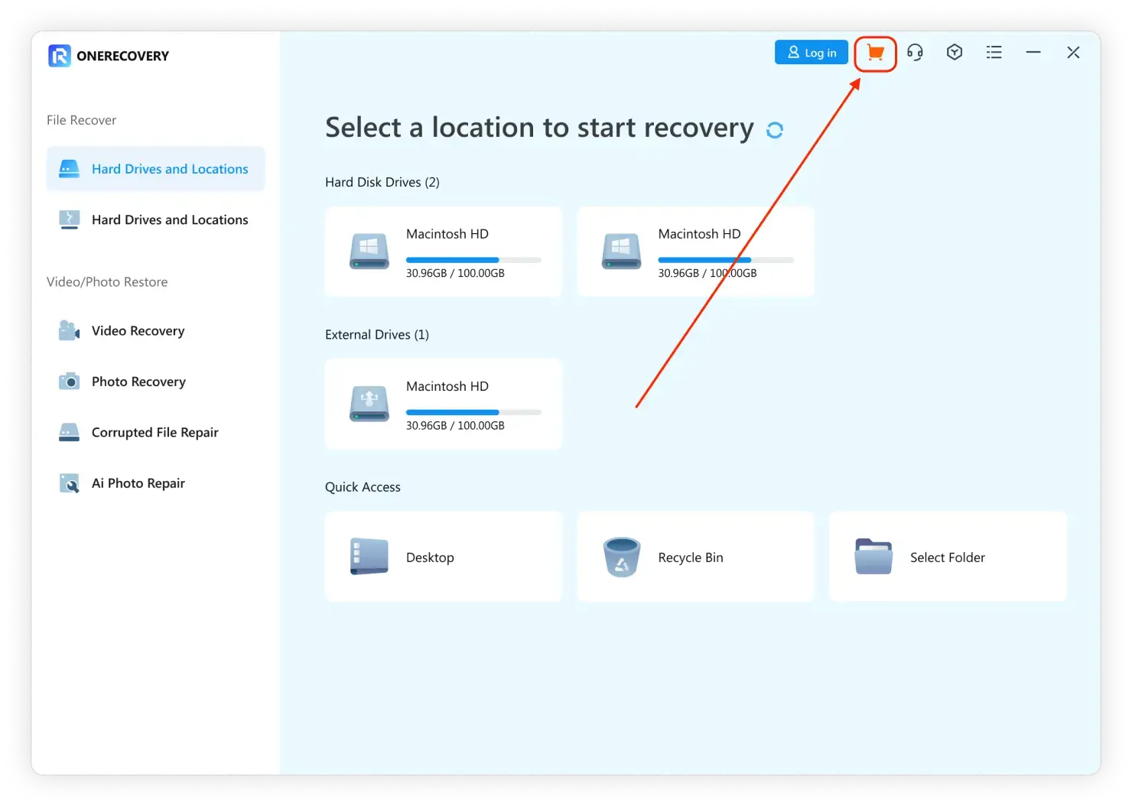This screenshot has height=806, width=1132.
Task: Switch to Photo Recovery in the sidebar
Action: pos(138,382)
